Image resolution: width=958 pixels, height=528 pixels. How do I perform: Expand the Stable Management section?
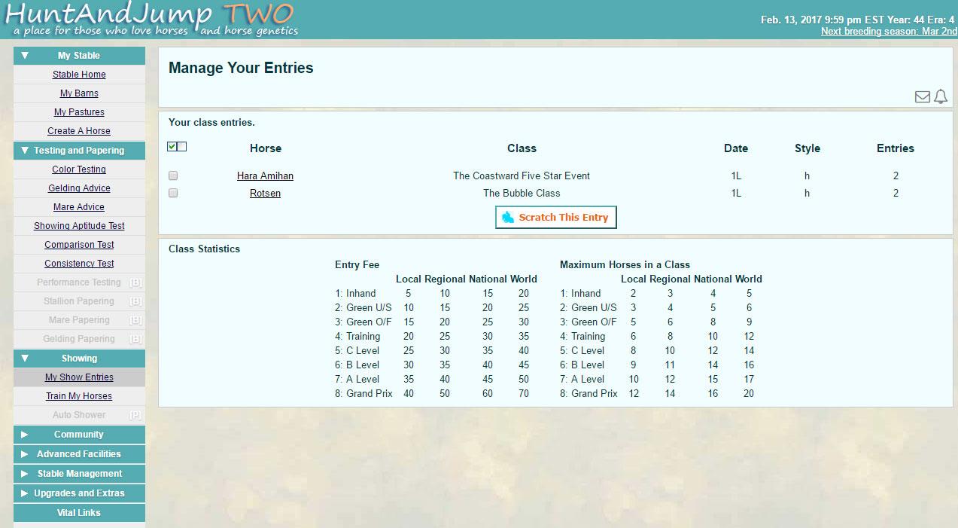tap(79, 474)
